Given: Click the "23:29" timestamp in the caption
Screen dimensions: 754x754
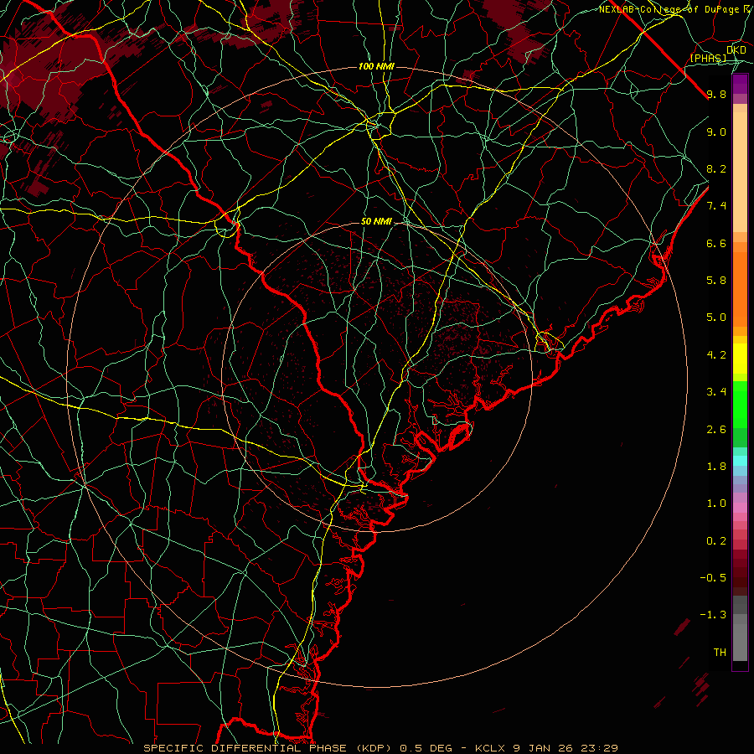Looking at the screenshot, I should coord(601,748).
